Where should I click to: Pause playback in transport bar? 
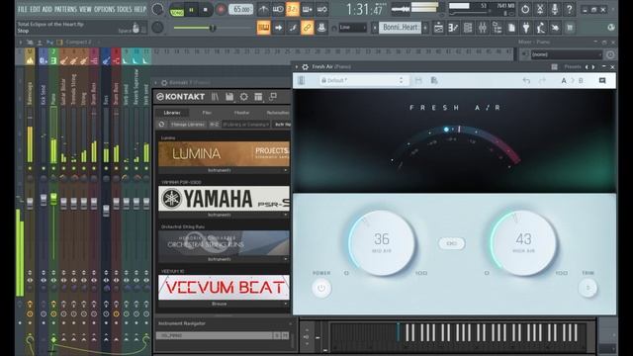coord(191,10)
